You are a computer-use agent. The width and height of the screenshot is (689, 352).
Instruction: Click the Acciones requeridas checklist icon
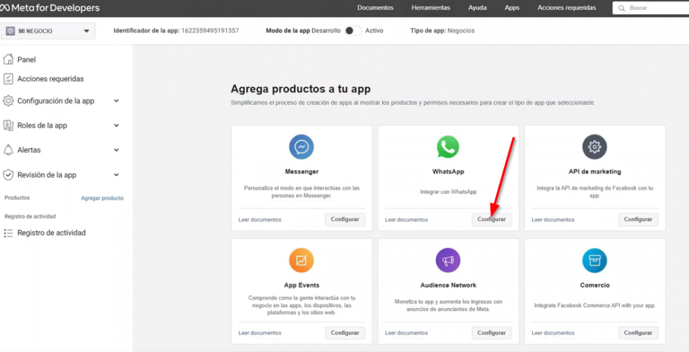(x=8, y=79)
